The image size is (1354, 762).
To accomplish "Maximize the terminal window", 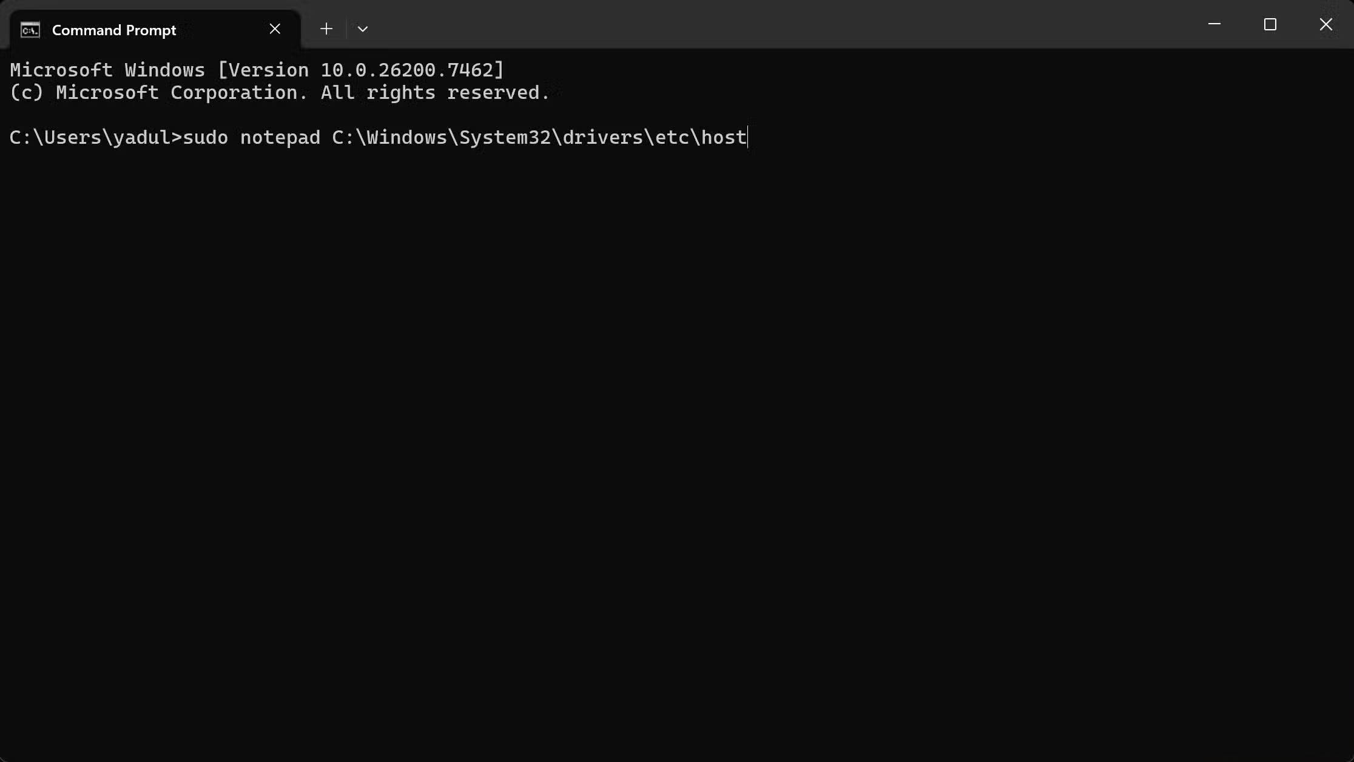I will [x=1270, y=24].
